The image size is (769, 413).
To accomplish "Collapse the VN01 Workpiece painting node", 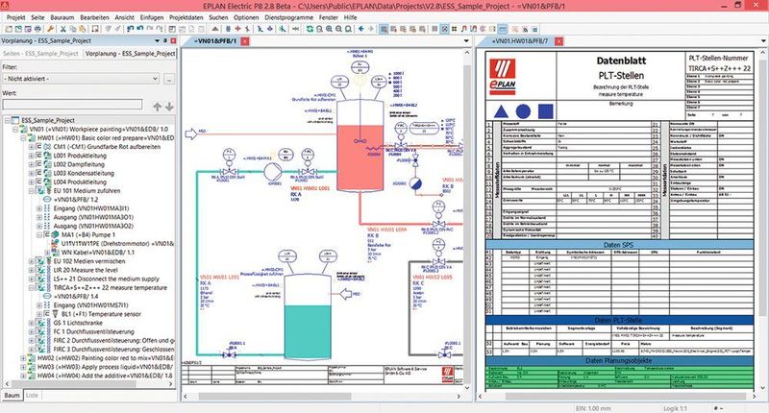I will tap(15, 130).
